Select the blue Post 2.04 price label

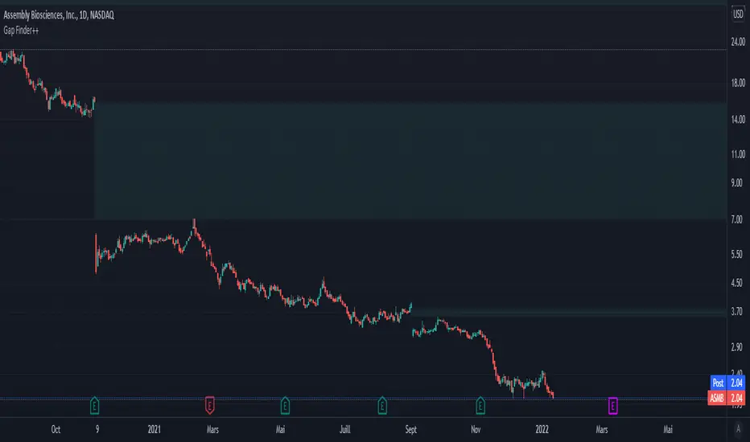pos(727,383)
